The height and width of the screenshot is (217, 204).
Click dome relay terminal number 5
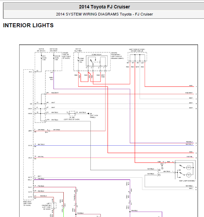click(86, 68)
